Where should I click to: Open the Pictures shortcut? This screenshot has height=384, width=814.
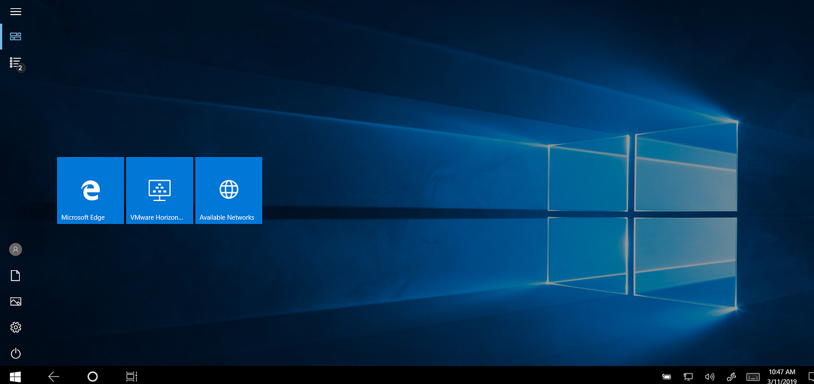(x=15, y=301)
